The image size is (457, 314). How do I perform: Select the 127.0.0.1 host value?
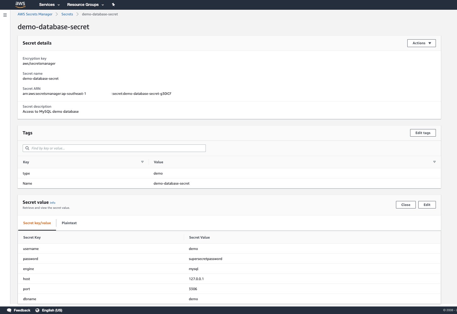pos(196,279)
